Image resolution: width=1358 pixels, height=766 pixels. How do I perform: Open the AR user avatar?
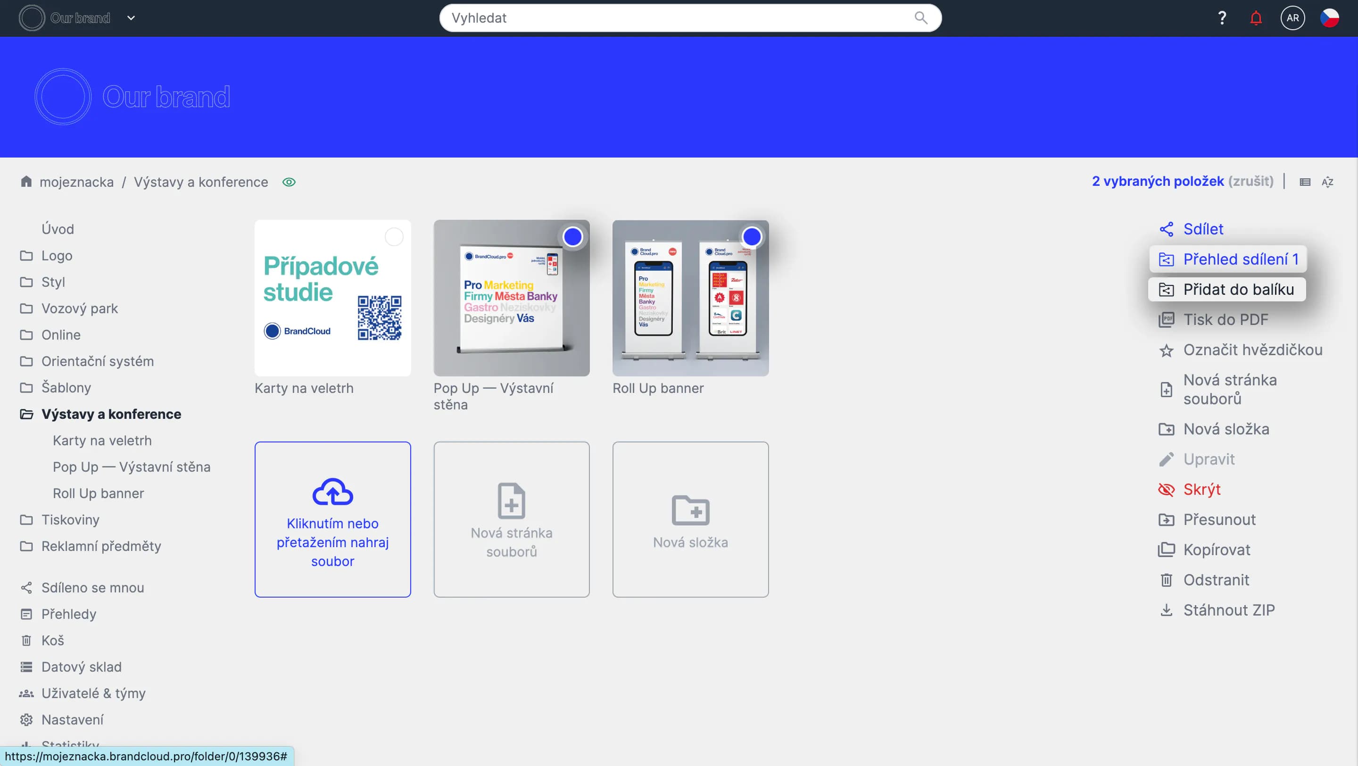click(x=1292, y=18)
